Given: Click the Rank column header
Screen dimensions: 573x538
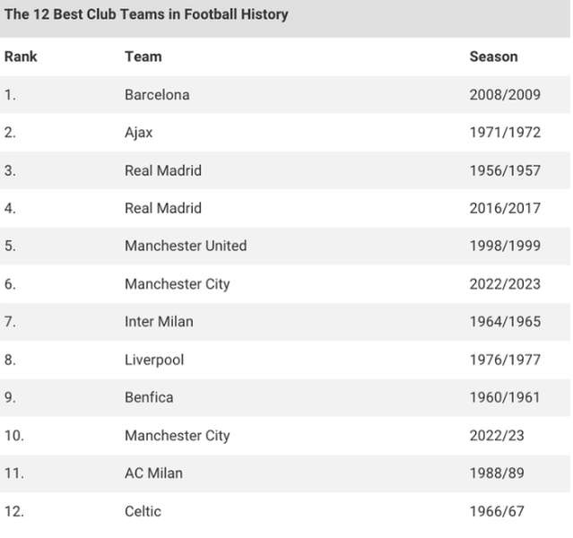Looking at the screenshot, I should tap(21, 56).
